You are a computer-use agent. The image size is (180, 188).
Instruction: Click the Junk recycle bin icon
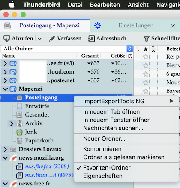(19, 132)
